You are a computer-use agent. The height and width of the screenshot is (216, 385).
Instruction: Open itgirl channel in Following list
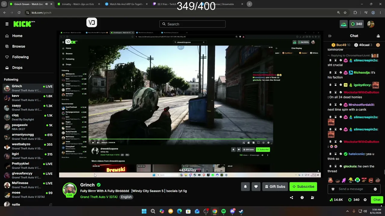pyautogui.click(x=28, y=156)
